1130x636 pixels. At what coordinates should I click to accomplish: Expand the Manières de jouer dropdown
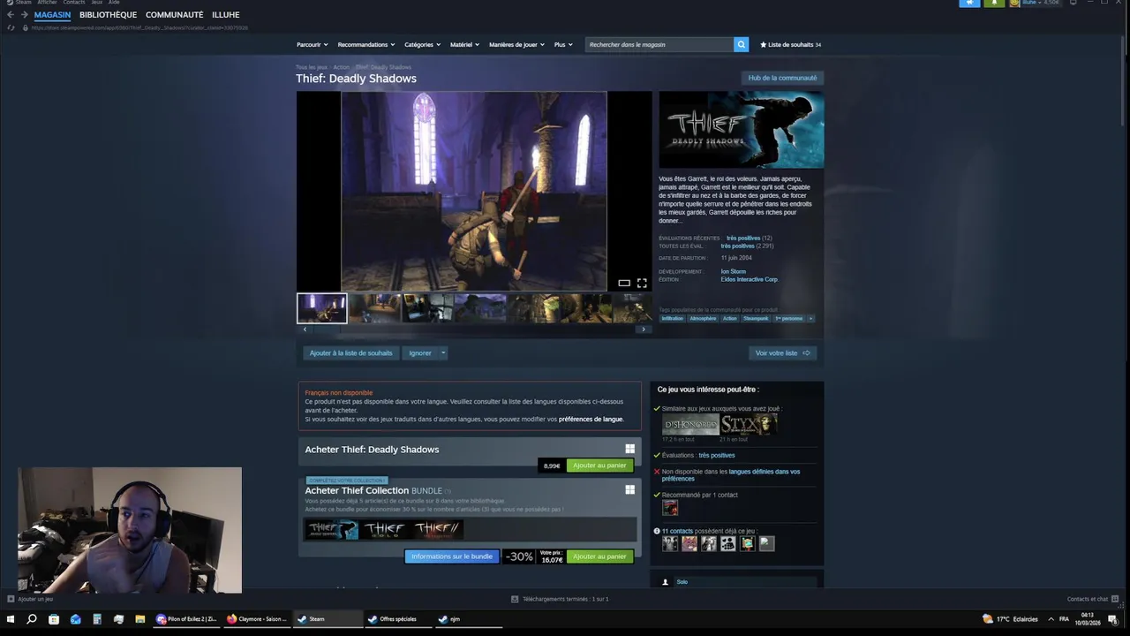pos(516,44)
